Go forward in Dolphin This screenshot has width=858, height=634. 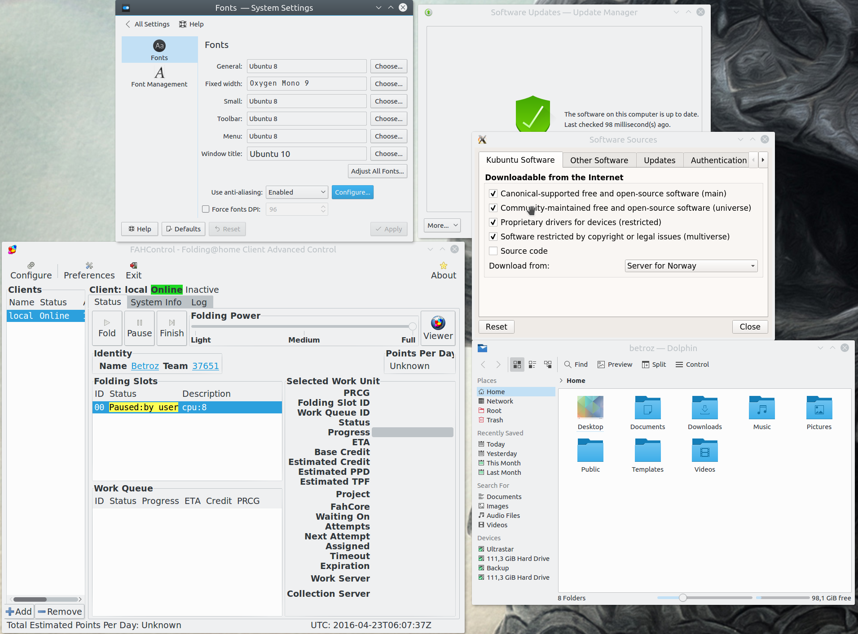click(498, 365)
